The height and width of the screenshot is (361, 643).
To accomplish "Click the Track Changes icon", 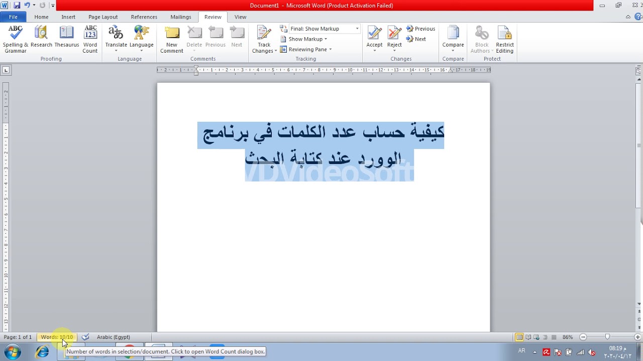I will coord(264,33).
